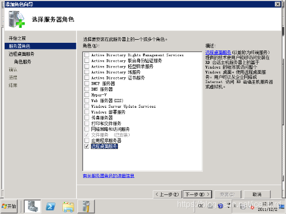Viewport: 286px width, 214px height.
Task: Click 上一步 previous button
Action: [167, 194]
